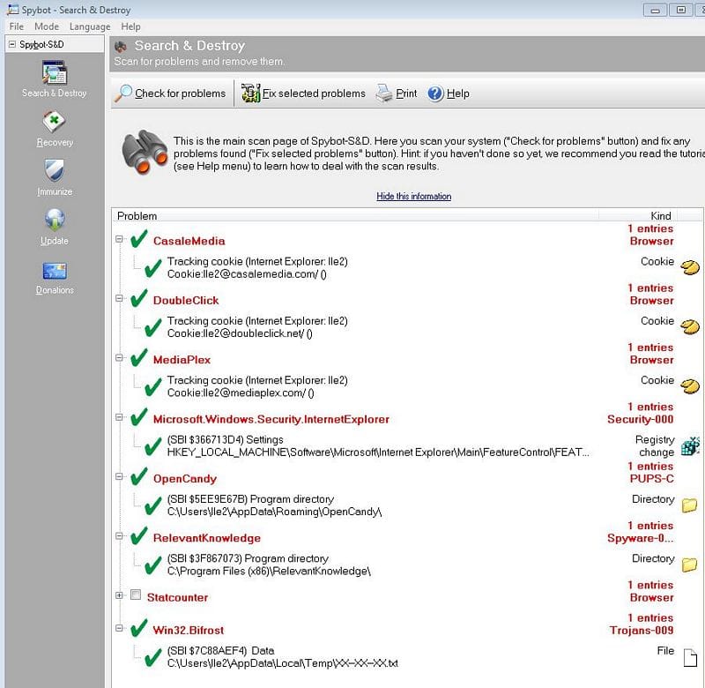Viewport: 705px width, 688px height.
Task: Click the Hide this information link
Action: 413,196
